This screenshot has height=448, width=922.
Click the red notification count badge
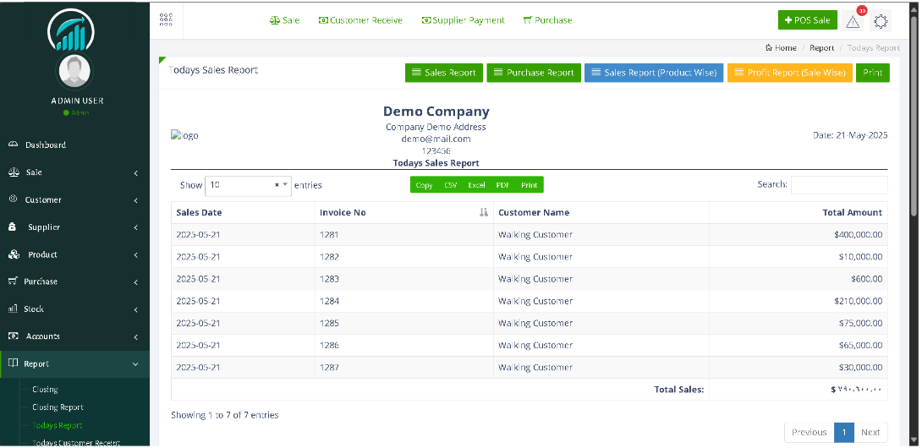pos(862,11)
